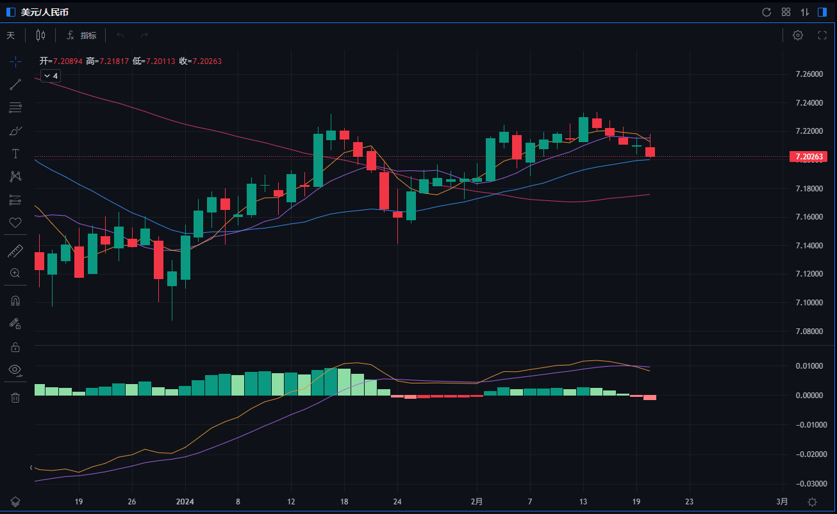Click the 开=7.20894 open value

61,61
